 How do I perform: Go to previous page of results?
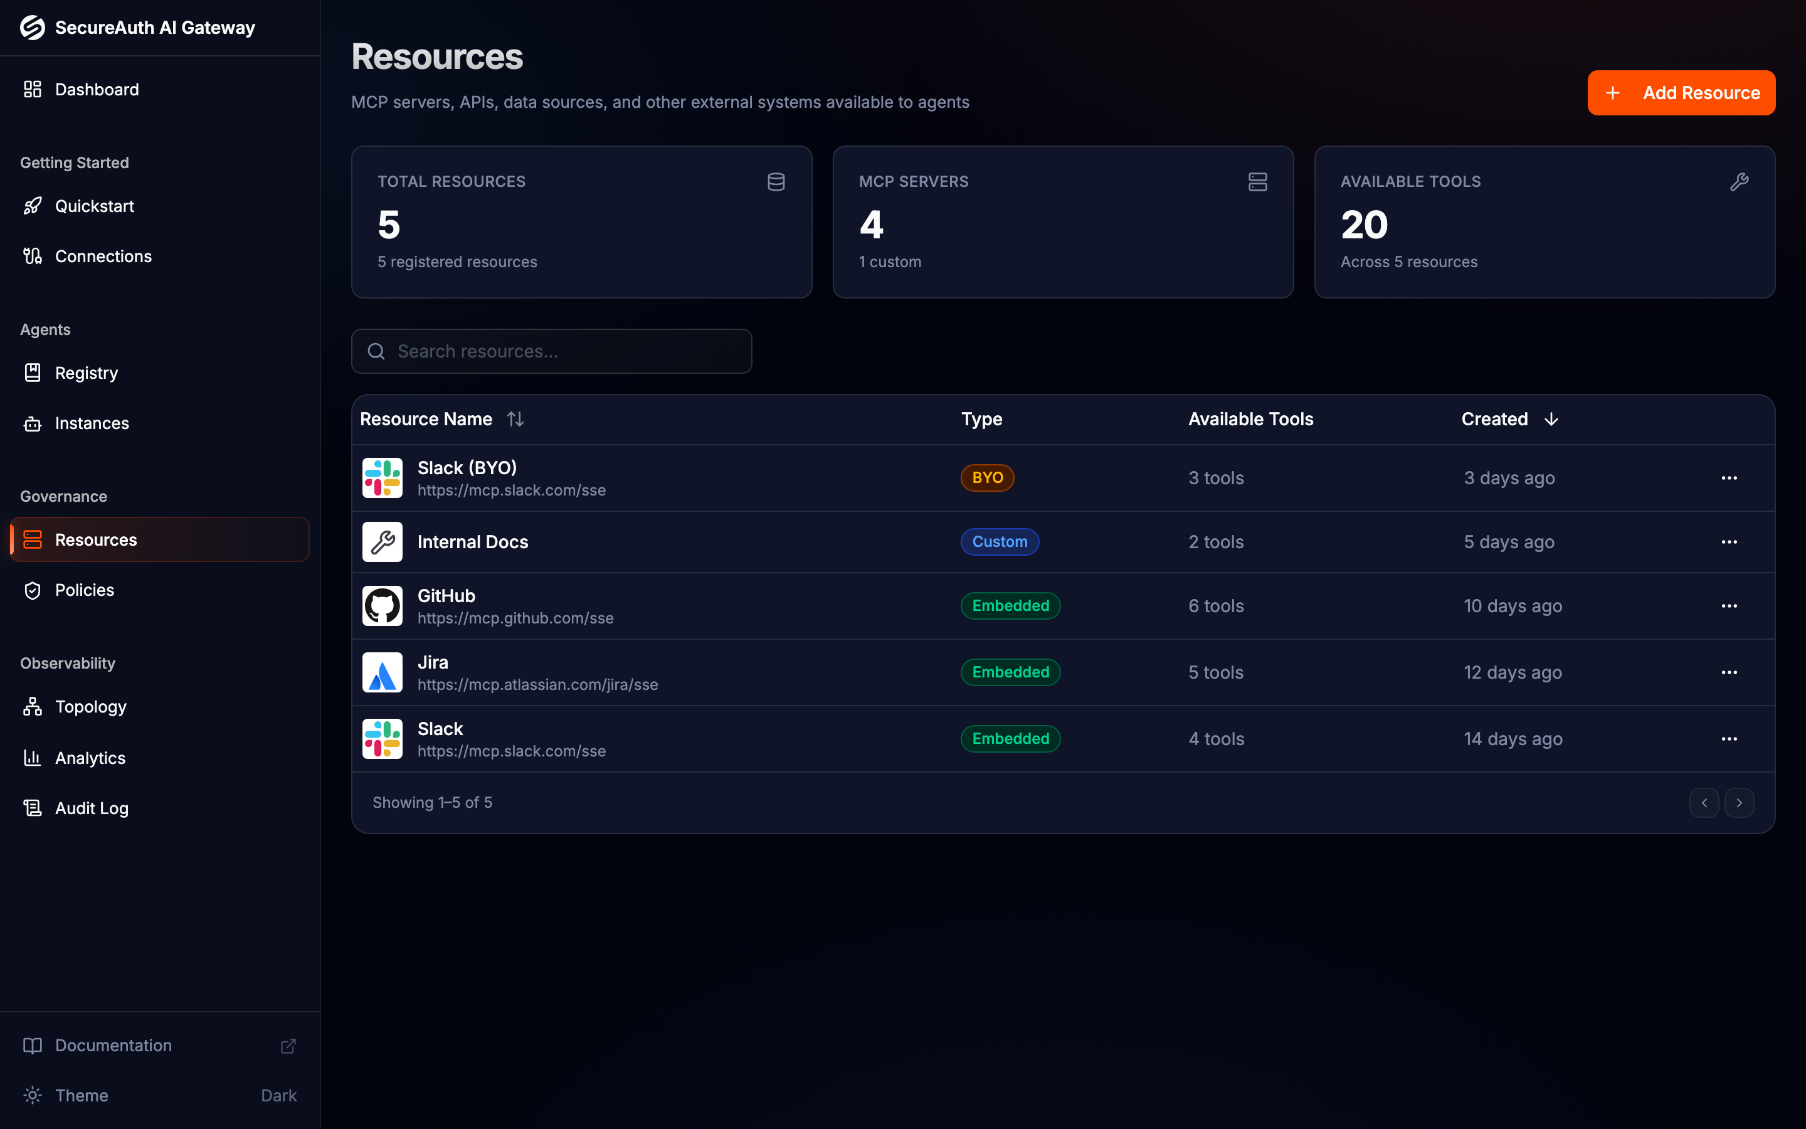pyautogui.click(x=1704, y=803)
